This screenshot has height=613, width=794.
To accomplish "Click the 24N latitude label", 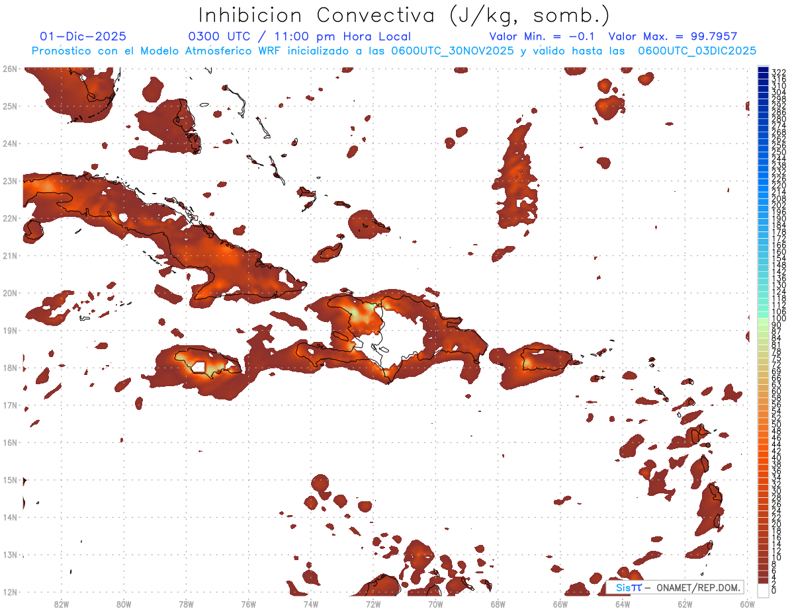I will click(9, 143).
